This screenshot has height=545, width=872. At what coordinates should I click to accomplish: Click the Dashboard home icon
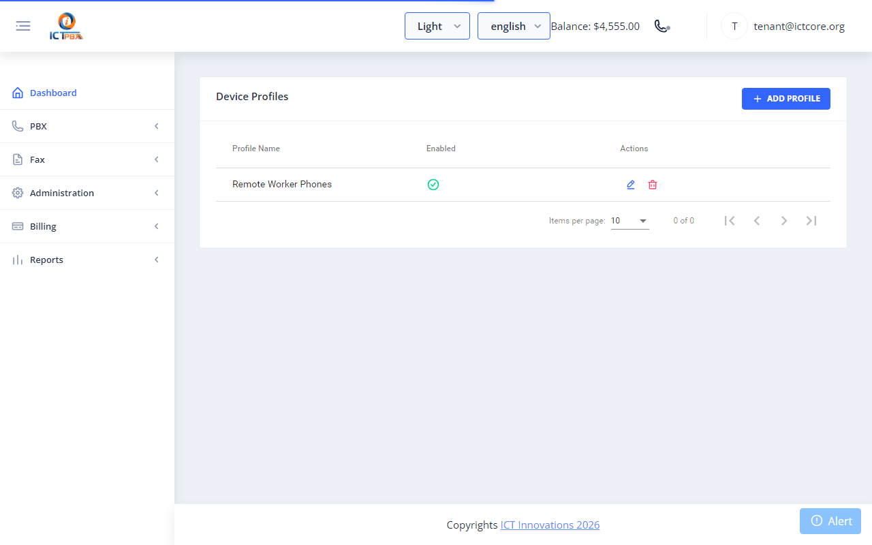pos(18,93)
